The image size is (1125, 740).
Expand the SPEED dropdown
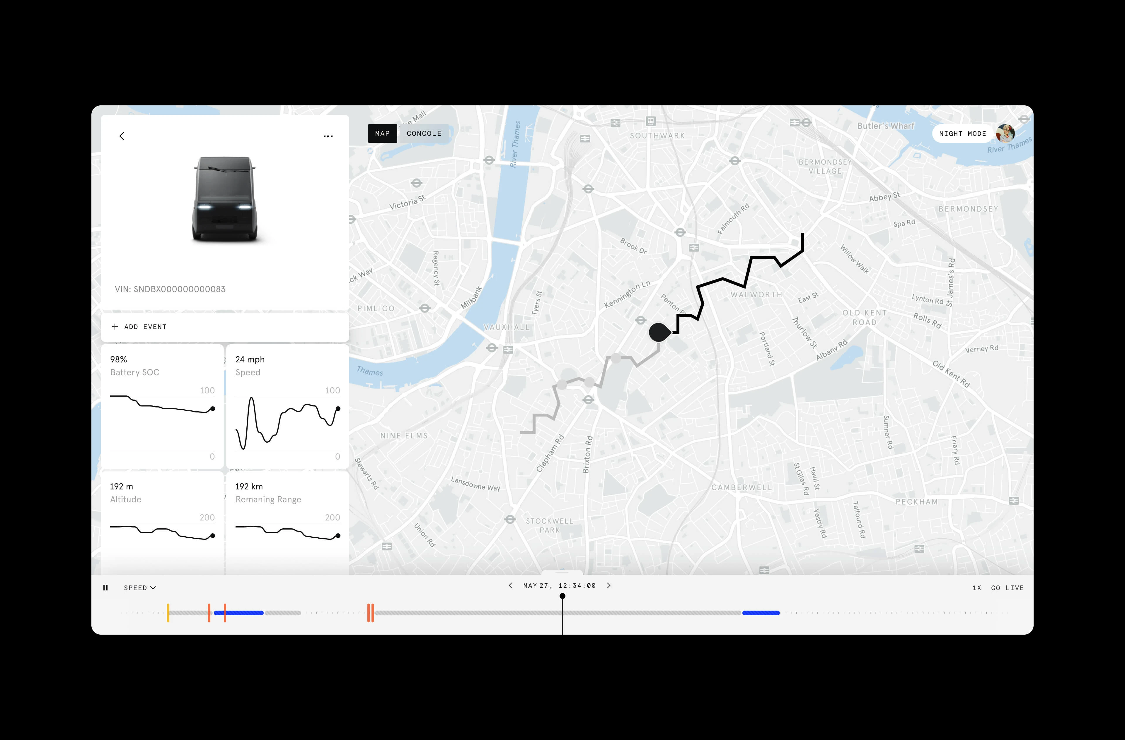pyautogui.click(x=140, y=588)
